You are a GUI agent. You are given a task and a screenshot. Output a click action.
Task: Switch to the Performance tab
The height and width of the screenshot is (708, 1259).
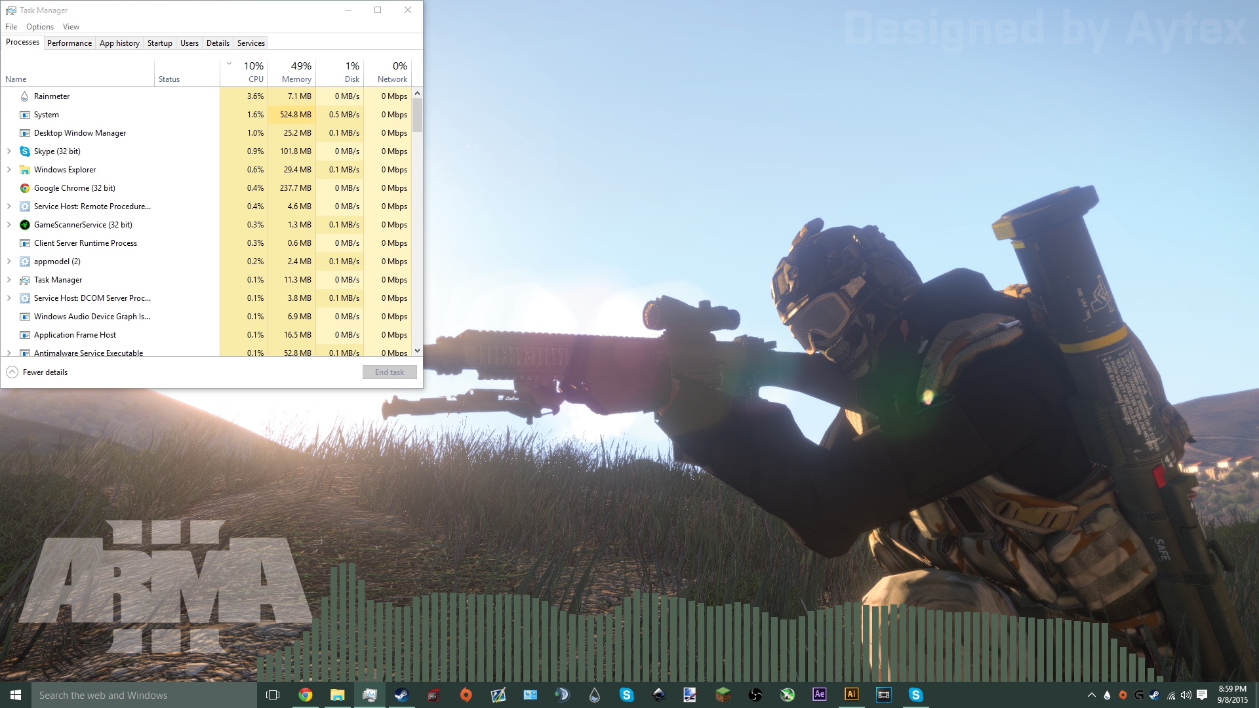tap(70, 43)
